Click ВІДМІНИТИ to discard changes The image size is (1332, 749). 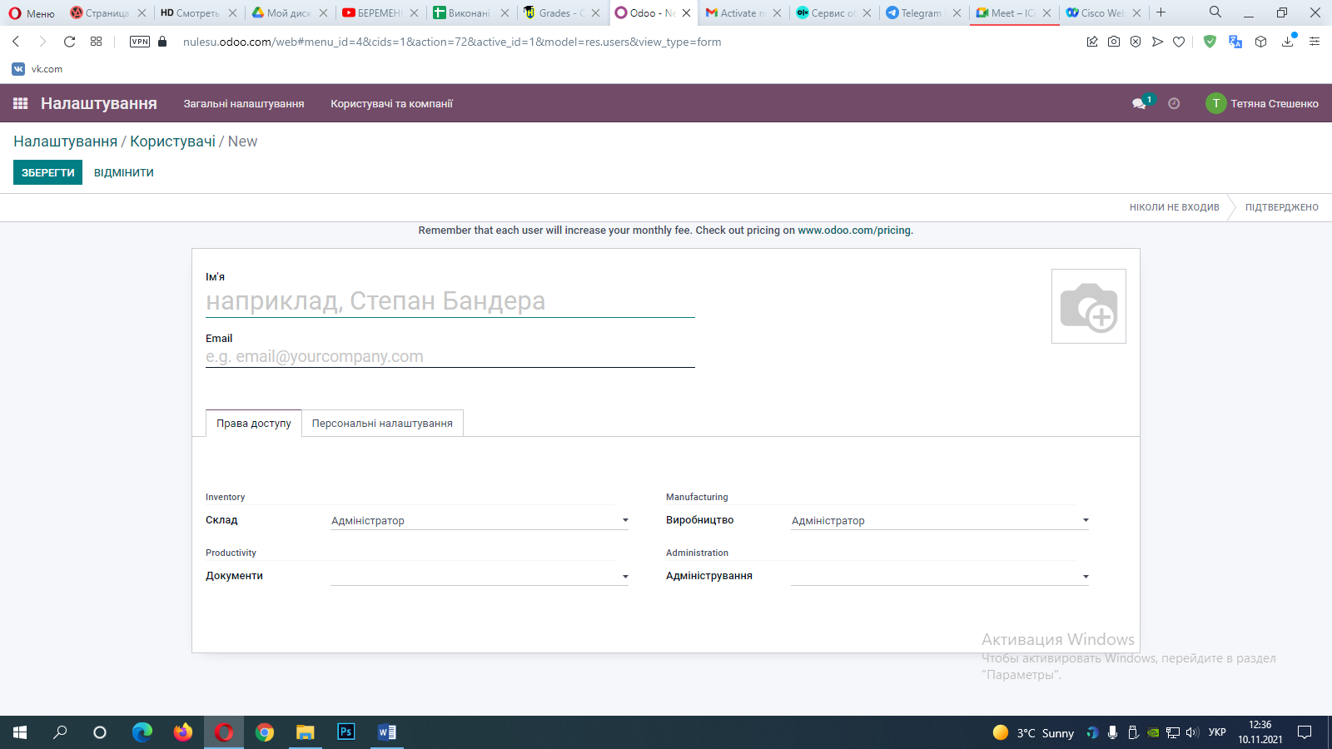(x=124, y=172)
